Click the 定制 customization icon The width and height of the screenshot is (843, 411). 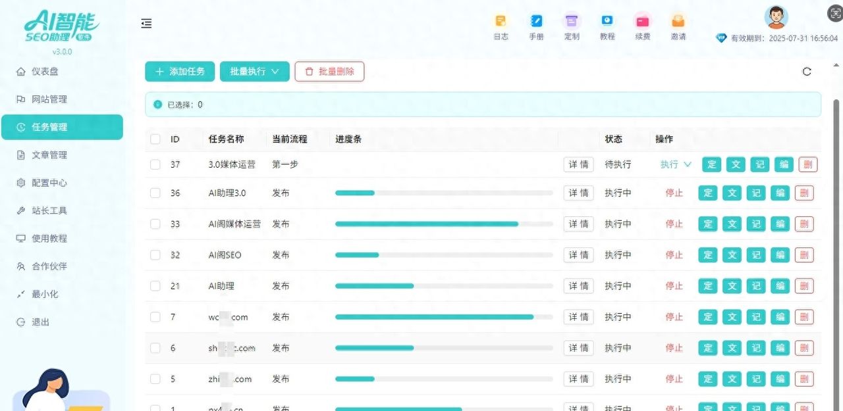(x=572, y=21)
